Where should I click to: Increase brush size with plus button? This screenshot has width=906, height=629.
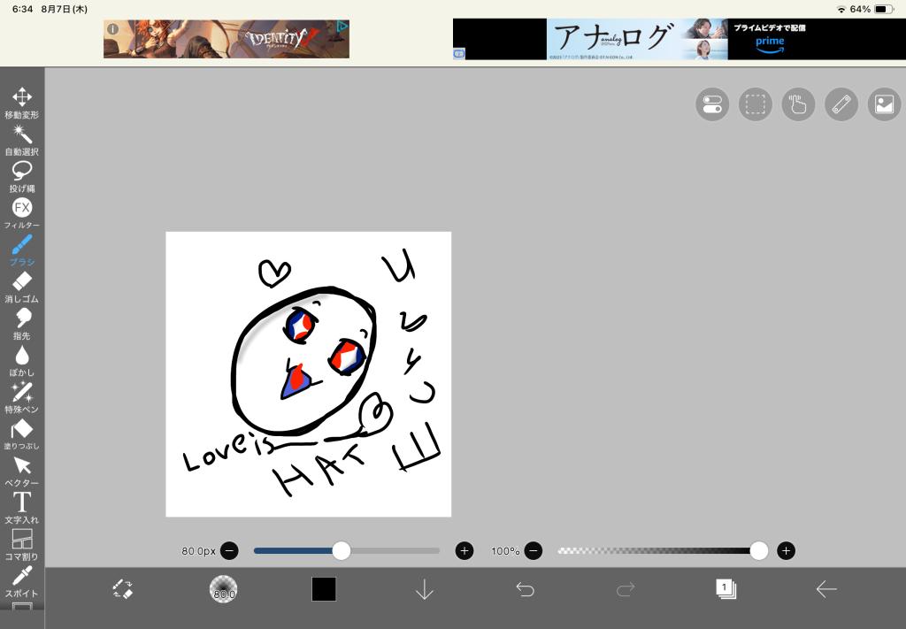(x=465, y=551)
